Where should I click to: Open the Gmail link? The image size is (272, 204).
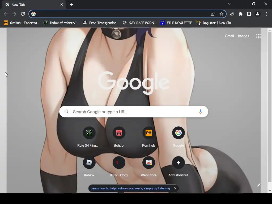click(229, 36)
